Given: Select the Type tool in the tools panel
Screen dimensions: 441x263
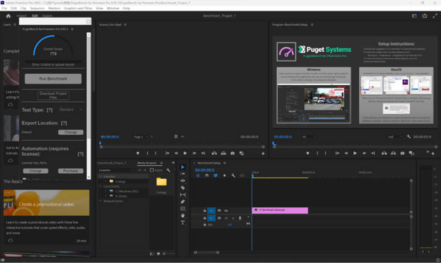Looking at the screenshot, I should [183, 223].
